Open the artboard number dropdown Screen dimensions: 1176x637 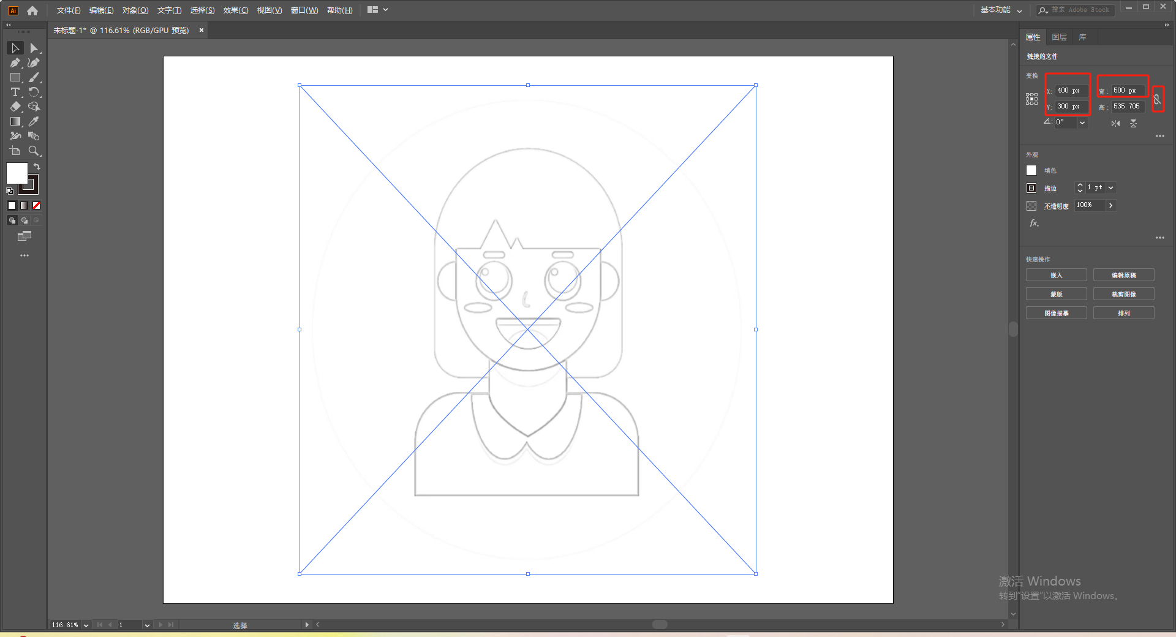click(x=147, y=625)
